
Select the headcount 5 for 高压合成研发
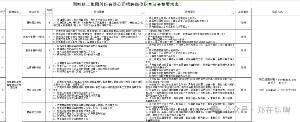(49, 90)
